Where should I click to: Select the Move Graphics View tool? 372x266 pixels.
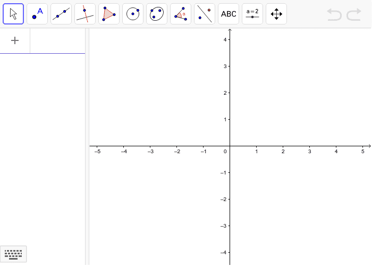point(276,14)
